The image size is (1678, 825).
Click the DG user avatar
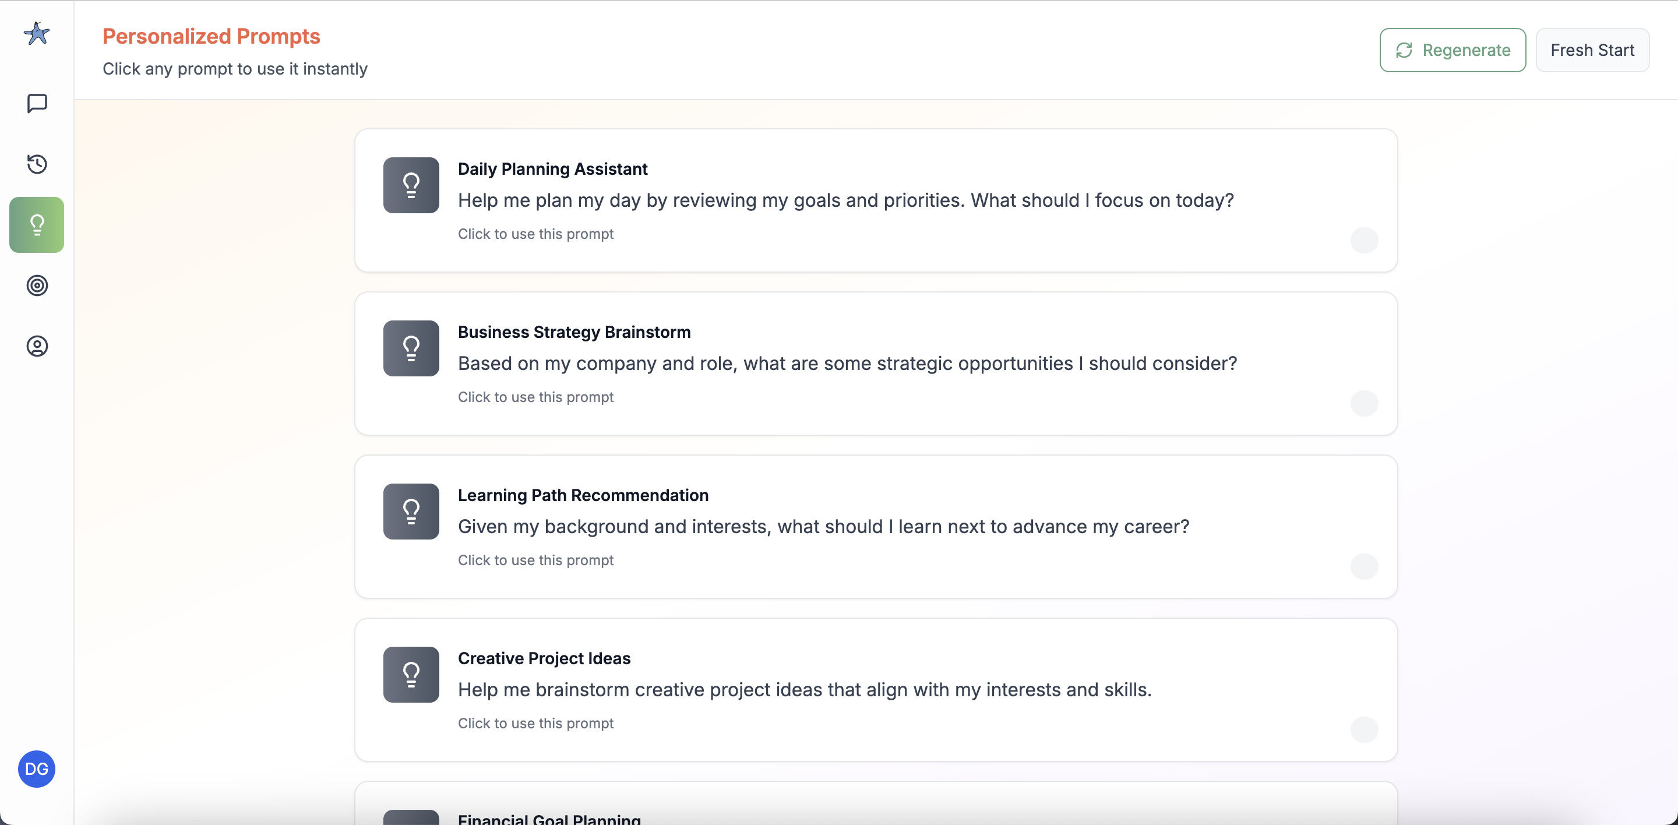[x=37, y=769]
